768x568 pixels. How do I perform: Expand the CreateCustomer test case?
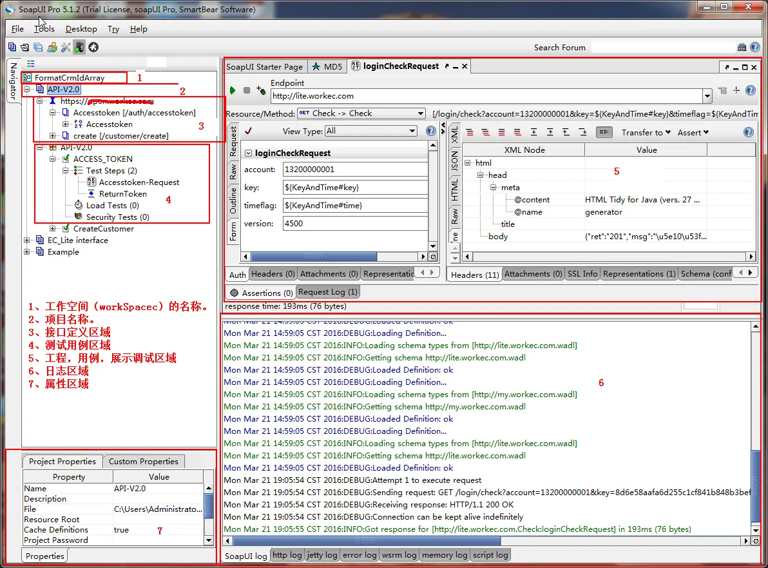click(x=52, y=228)
